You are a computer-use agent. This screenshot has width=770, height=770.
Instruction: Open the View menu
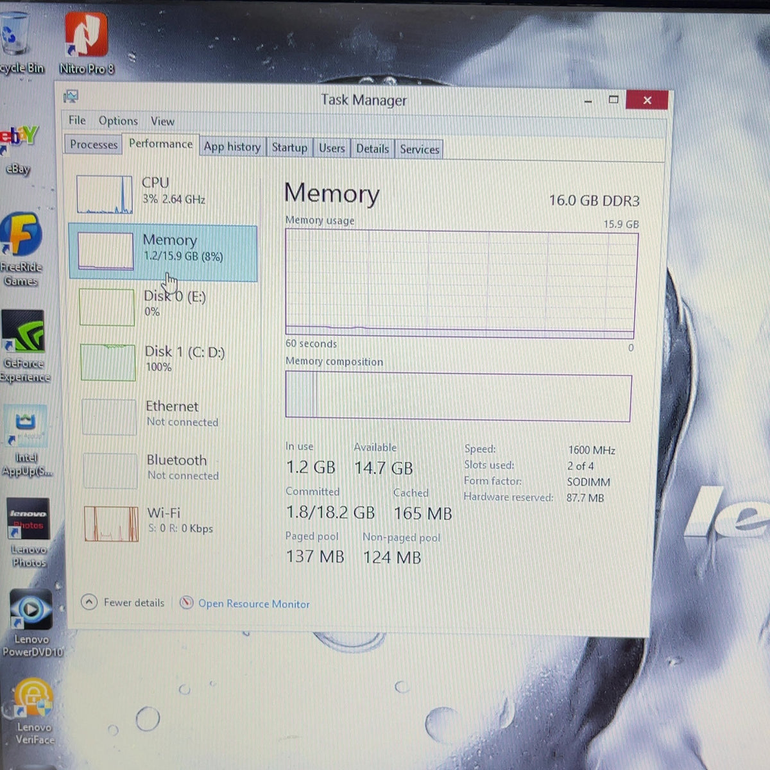click(x=162, y=121)
